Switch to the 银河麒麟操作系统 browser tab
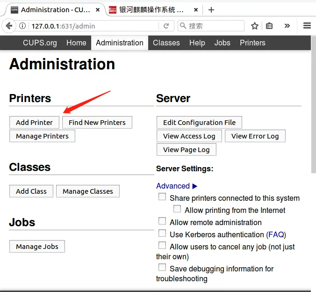The height and width of the screenshot is (292, 316). coord(151,10)
